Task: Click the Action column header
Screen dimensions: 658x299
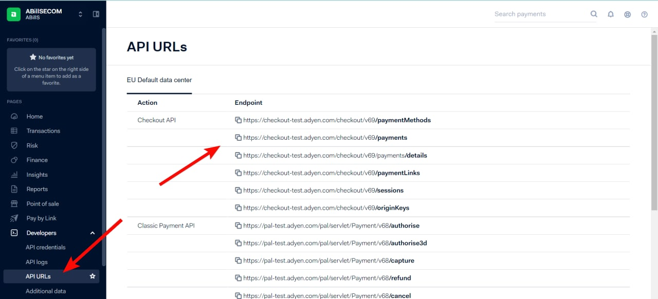Action: pos(148,103)
